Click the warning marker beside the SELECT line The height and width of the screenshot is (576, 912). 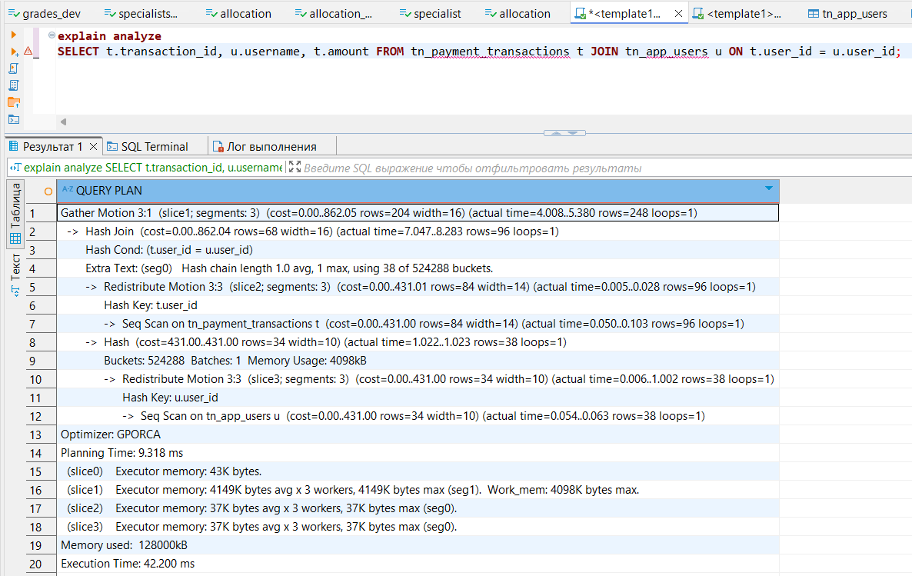click(28, 52)
